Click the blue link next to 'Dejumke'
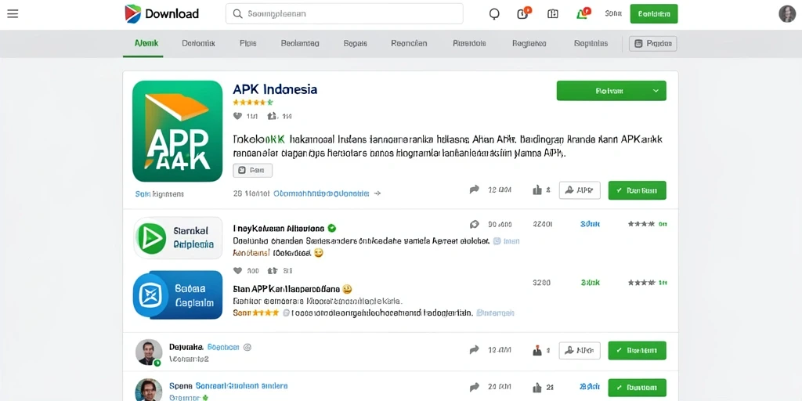 tap(223, 347)
